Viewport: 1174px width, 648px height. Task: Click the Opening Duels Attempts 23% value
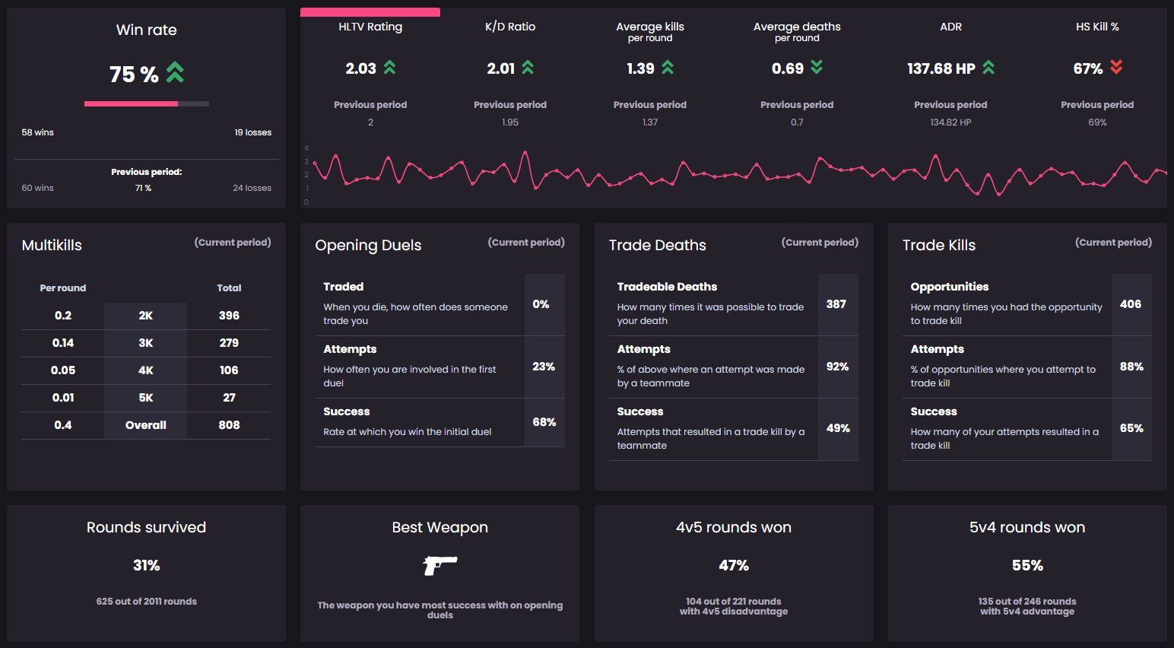(x=544, y=367)
